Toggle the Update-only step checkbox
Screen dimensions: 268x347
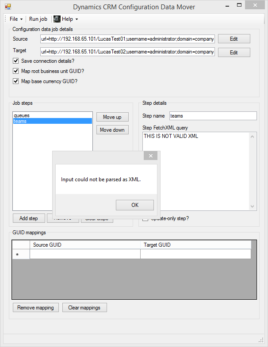pyautogui.click(x=145, y=219)
